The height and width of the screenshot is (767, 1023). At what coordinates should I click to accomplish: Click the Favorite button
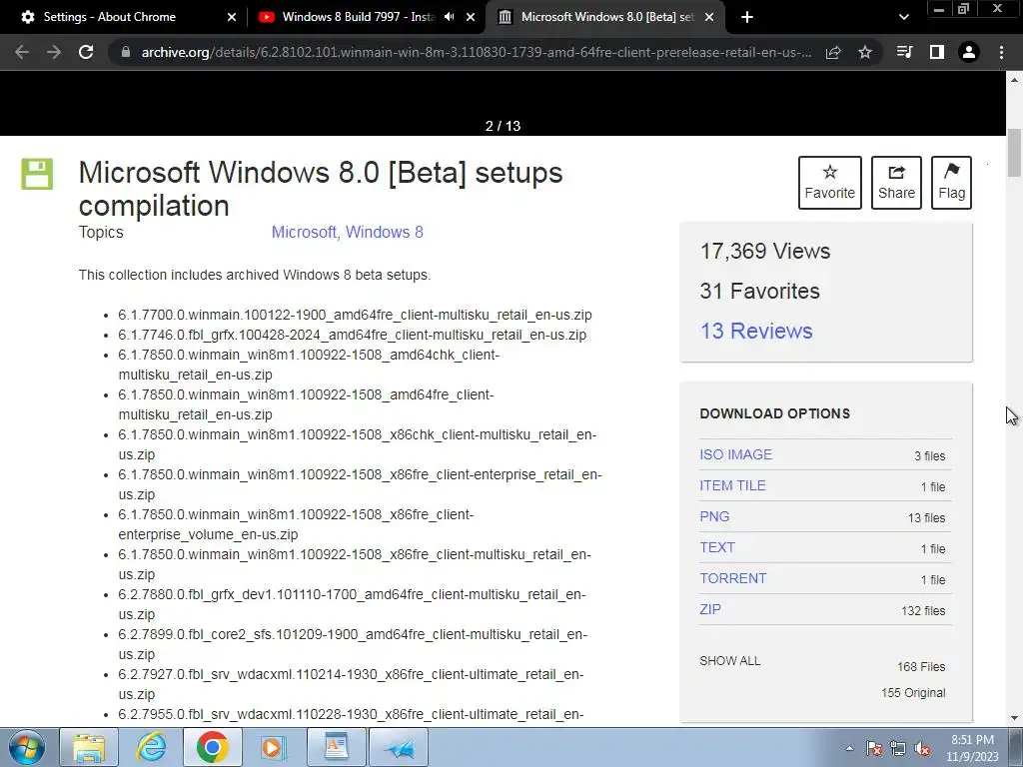[x=830, y=183]
